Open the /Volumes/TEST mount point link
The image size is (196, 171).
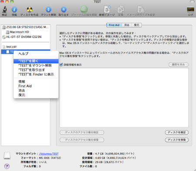(49, 154)
